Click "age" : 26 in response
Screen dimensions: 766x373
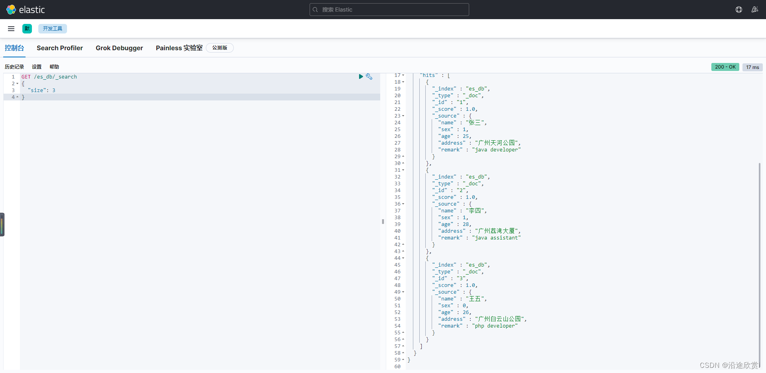(455, 312)
